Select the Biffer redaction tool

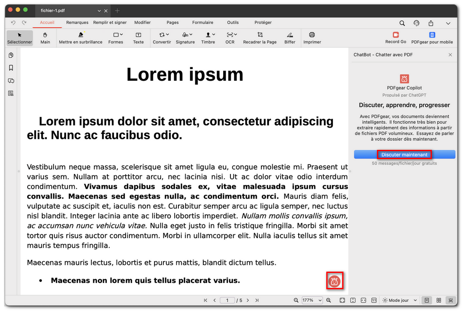point(289,38)
